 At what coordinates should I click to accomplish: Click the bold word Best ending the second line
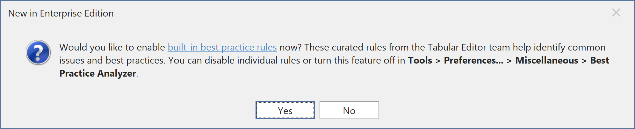coord(599,60)
